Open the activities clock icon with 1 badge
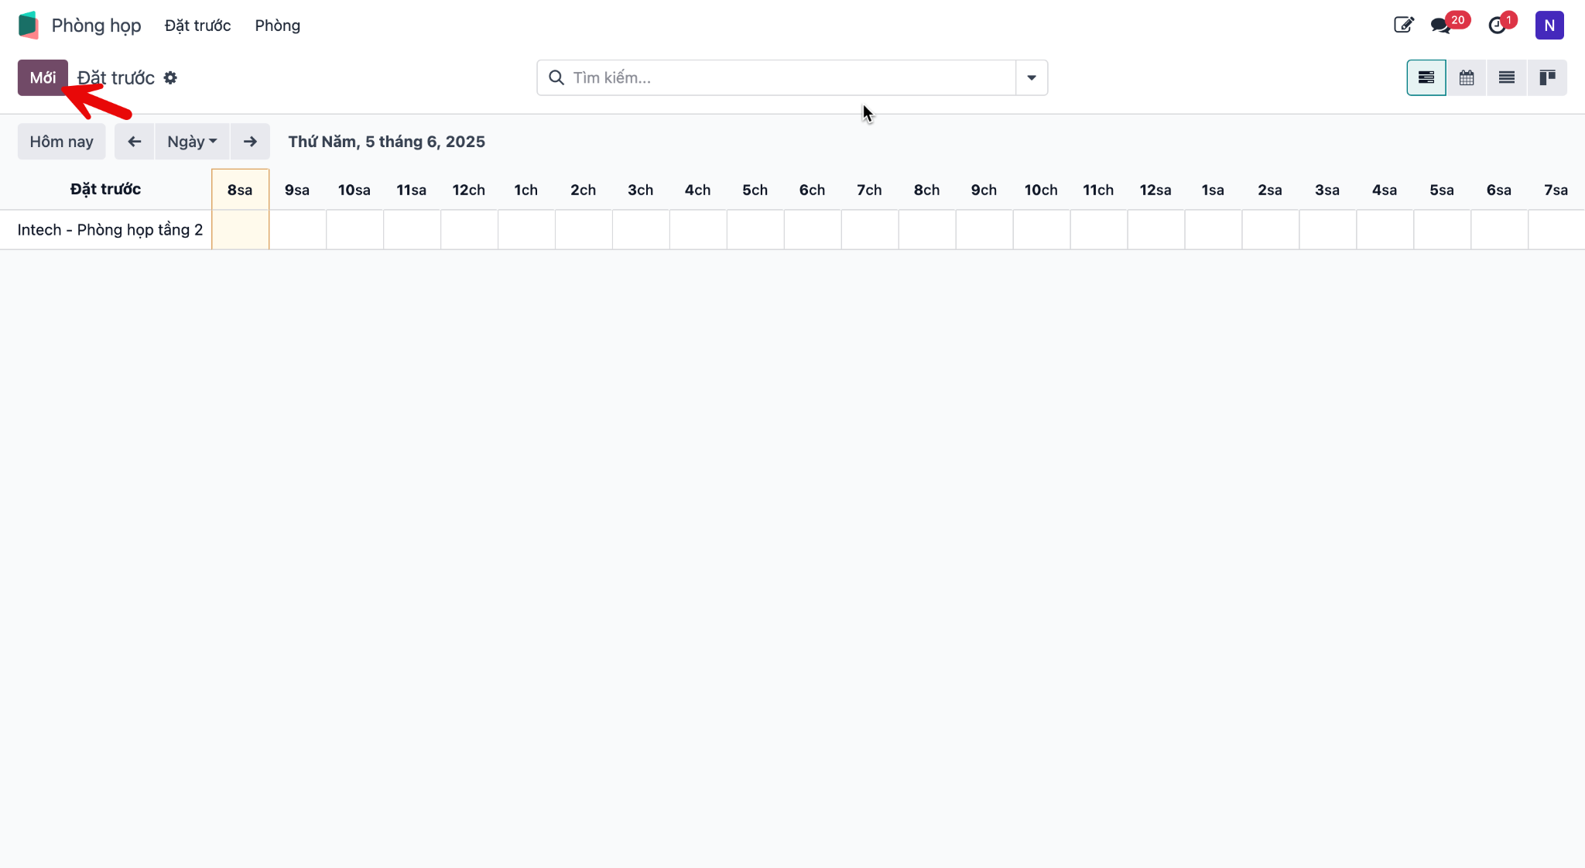The width and height of the screenshot is (1585, 868). click(x=1498, y=25)
